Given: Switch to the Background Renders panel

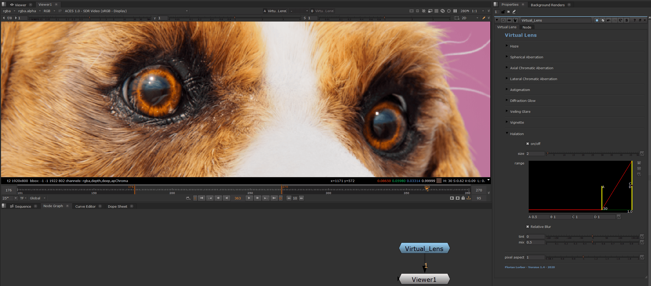Looking at the screenshot, I should pos(547,5).
